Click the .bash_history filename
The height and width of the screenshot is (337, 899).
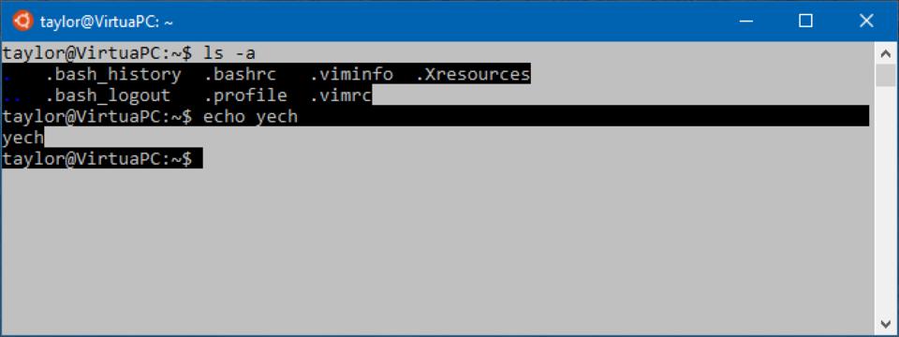pyautogui.click(x=113, y=75)
